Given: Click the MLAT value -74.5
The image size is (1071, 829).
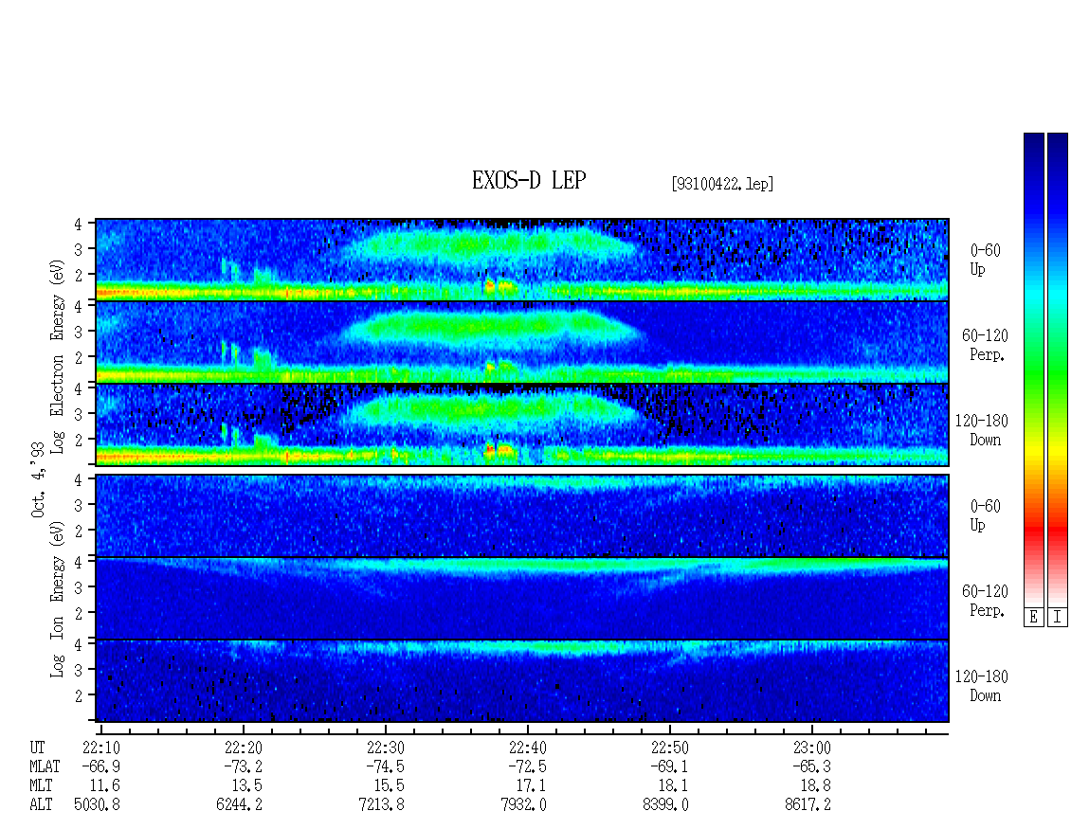Looking at the screenshot, I should pos(385,766).
